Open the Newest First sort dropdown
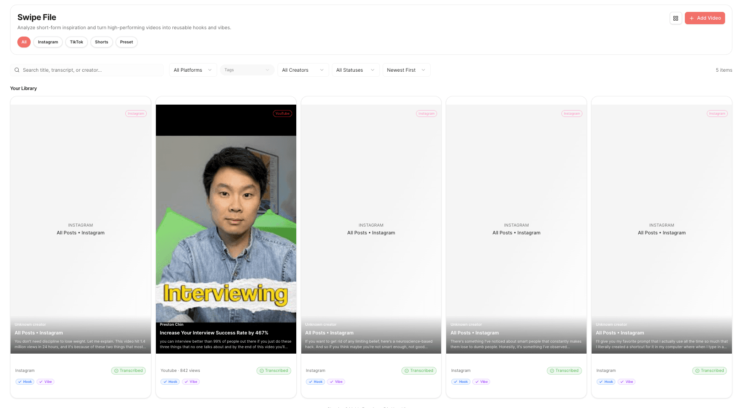This screenshot has width=742, height=408. 406,70
